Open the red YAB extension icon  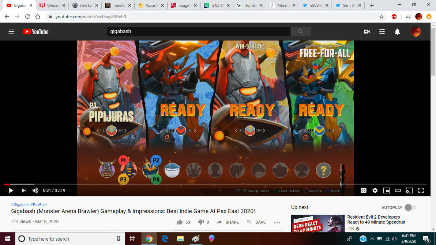(394, 17)
